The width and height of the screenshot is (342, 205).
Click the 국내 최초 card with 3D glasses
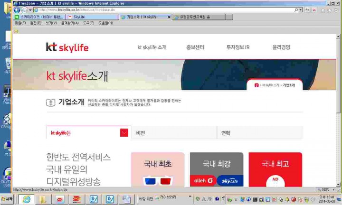pyautogui.click(x=158, y=170)
